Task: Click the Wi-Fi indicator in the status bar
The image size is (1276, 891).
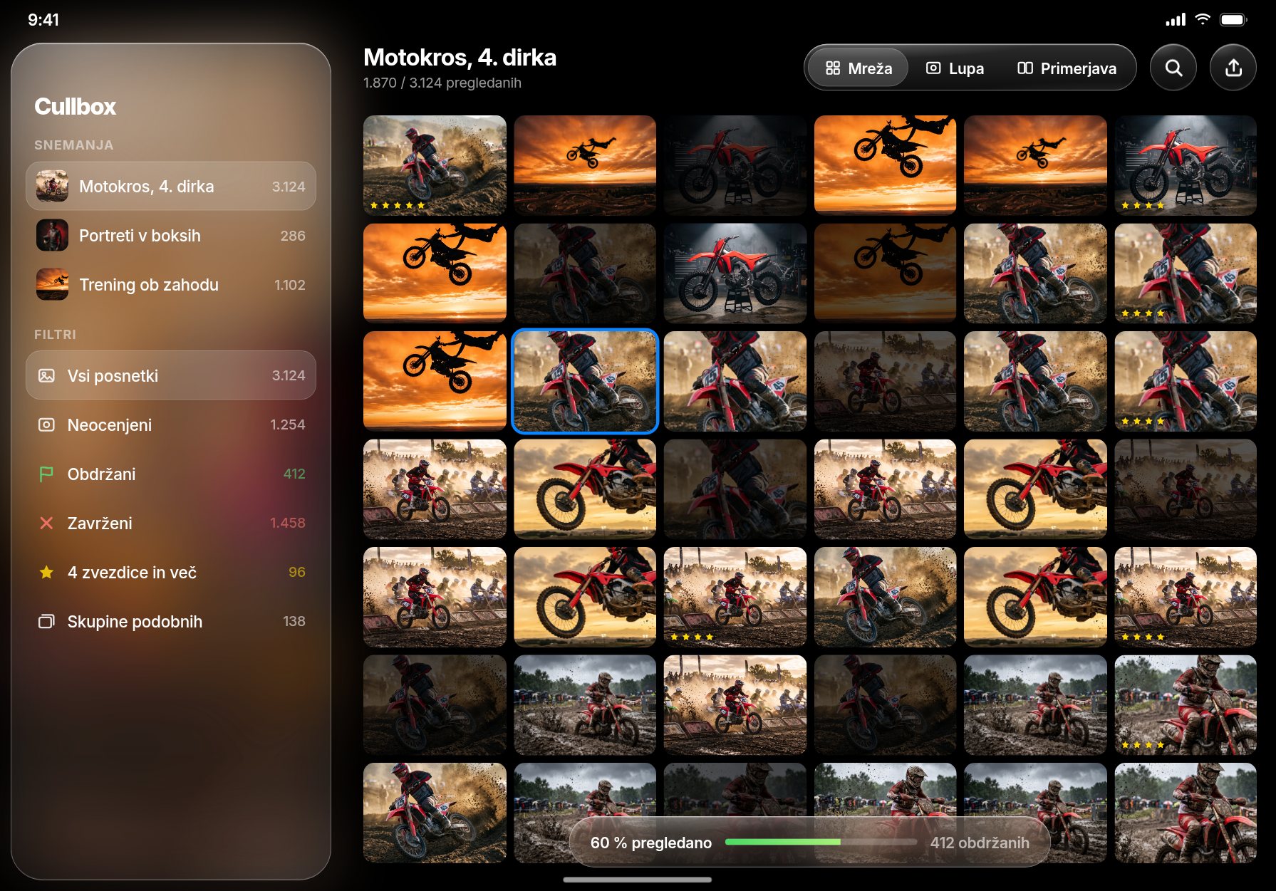Action: coord(1202,19)
